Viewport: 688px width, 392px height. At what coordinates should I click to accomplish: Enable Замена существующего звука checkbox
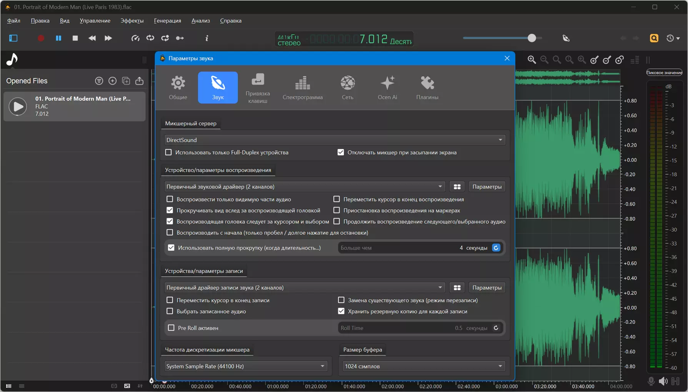point(341,300)
